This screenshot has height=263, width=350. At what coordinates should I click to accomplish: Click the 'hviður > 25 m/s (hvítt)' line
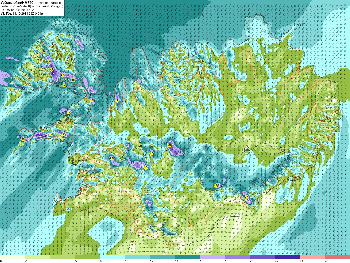(x=15, y=6)
